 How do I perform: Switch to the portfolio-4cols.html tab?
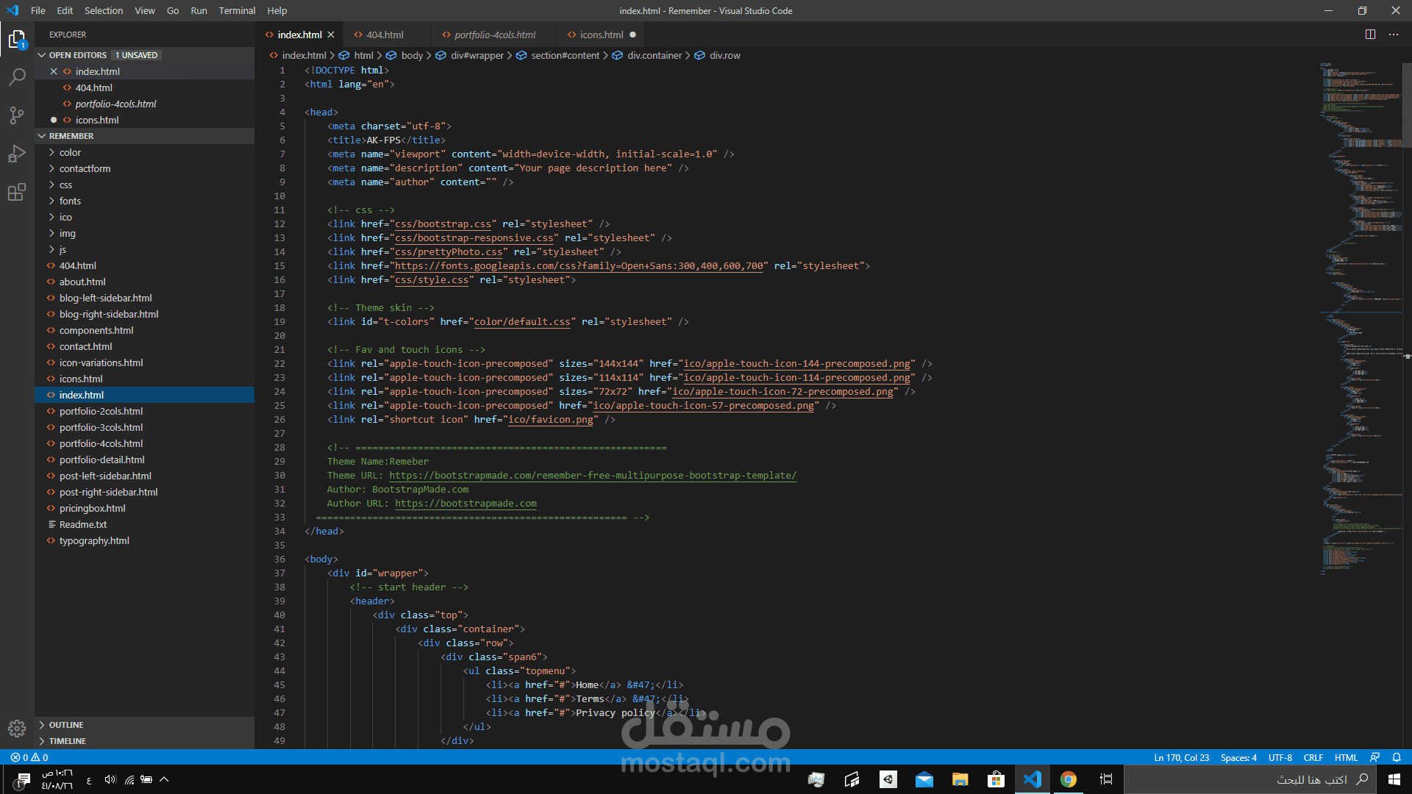tap(495, 35)
